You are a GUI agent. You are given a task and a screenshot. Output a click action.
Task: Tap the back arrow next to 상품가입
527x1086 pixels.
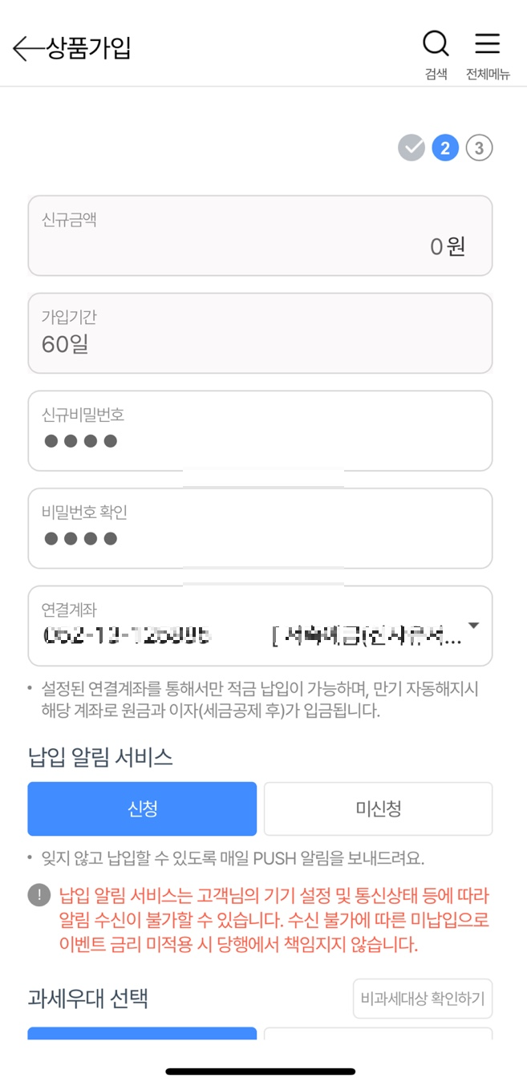[24, 48]
